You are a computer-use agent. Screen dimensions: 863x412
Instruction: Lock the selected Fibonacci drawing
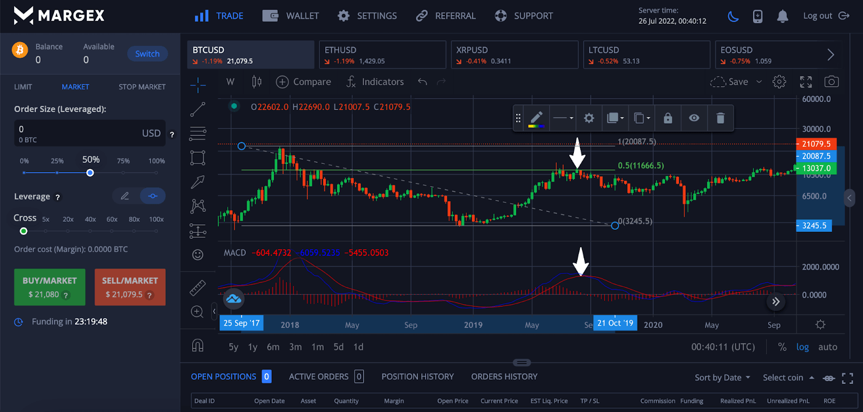pos(668,118)
